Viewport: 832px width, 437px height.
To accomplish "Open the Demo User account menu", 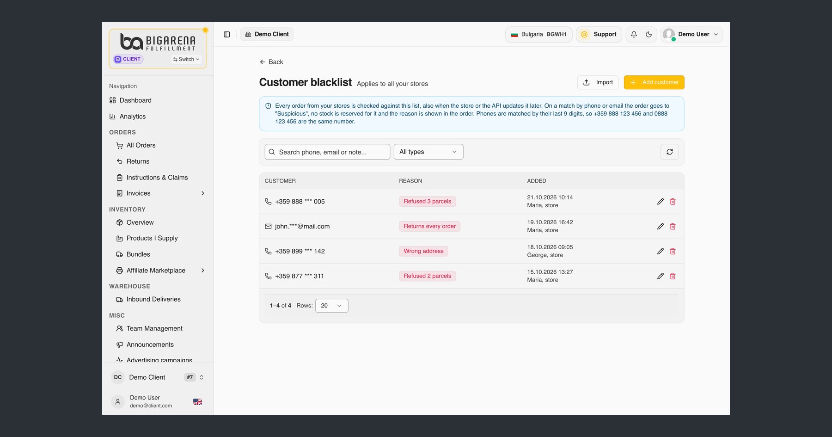I will pos(691,34).
